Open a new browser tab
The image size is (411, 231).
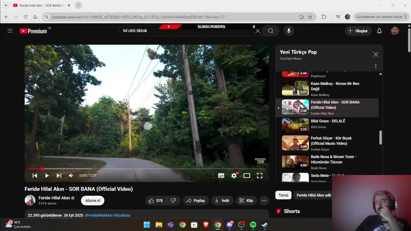point(79,5)
